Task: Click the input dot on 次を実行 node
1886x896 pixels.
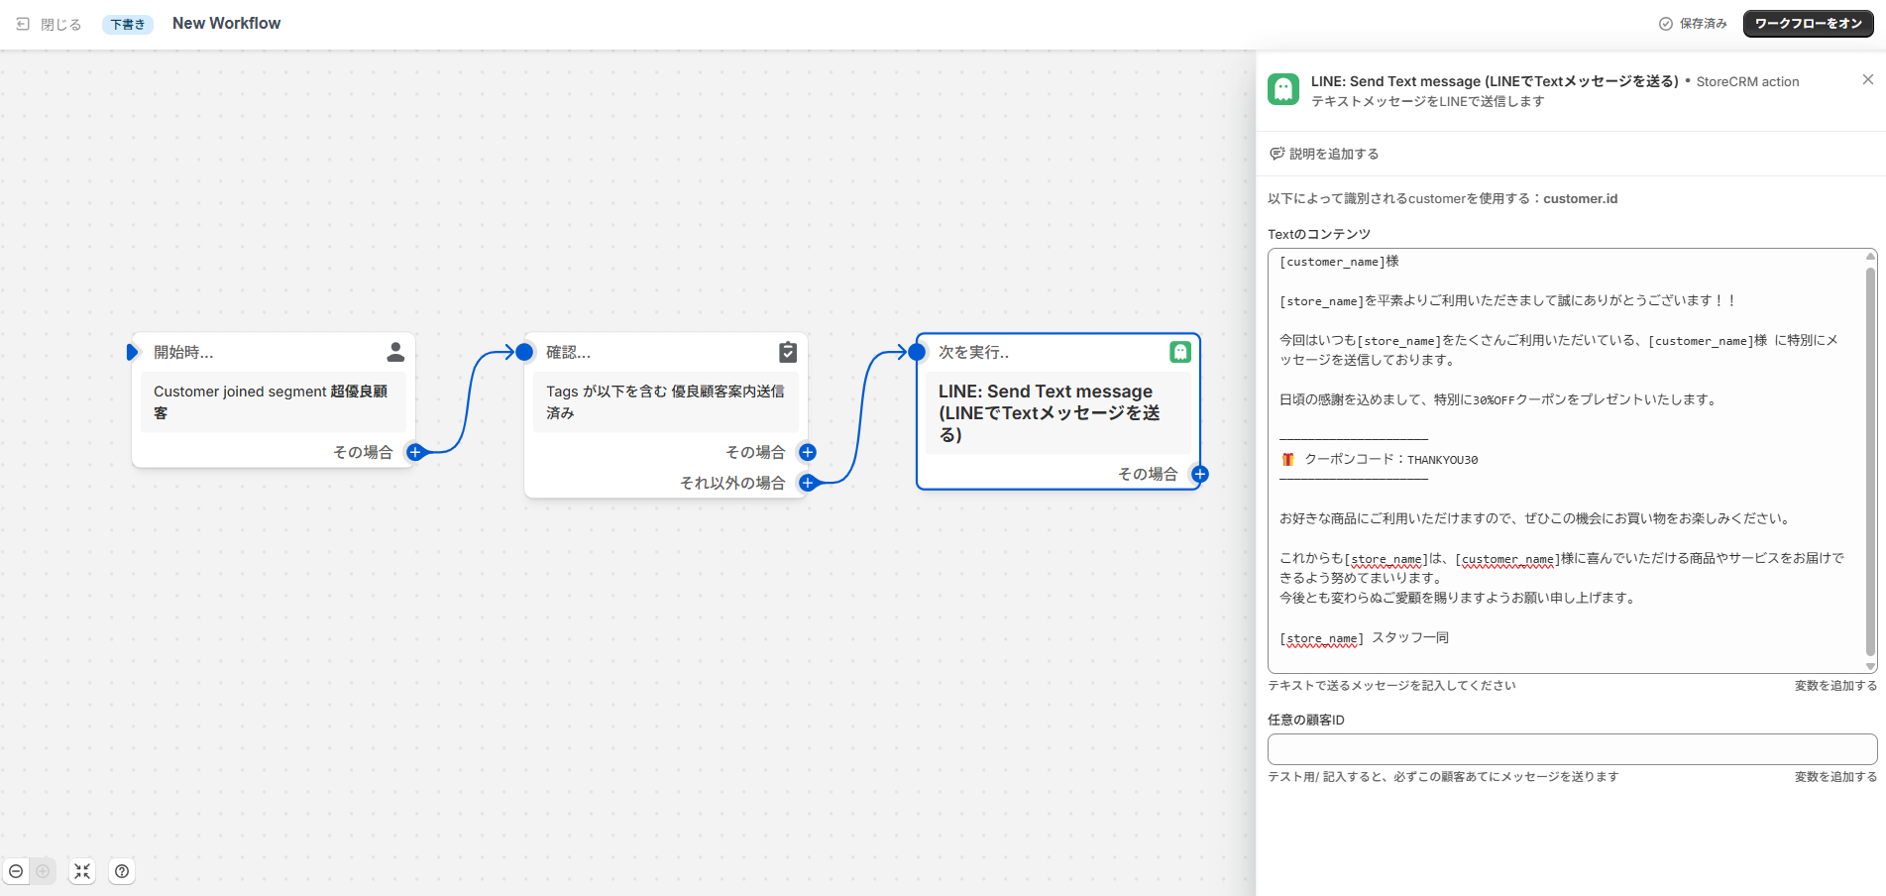Action: click(x=917, y=352)
